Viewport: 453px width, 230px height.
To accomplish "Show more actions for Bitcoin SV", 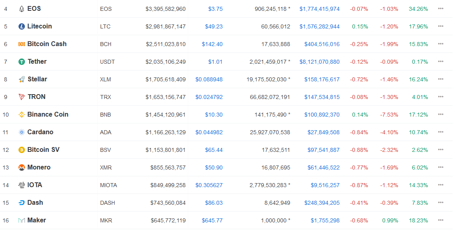I will pyautogui.click(x=441, y=149).
